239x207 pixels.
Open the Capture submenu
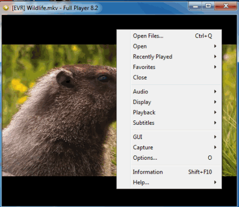coord(169,148)
